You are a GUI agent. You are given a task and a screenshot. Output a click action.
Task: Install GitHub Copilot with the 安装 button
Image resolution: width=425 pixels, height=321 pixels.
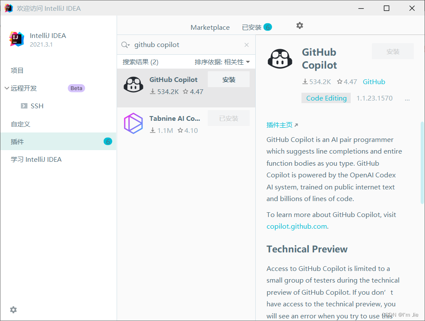pos(228,79)
